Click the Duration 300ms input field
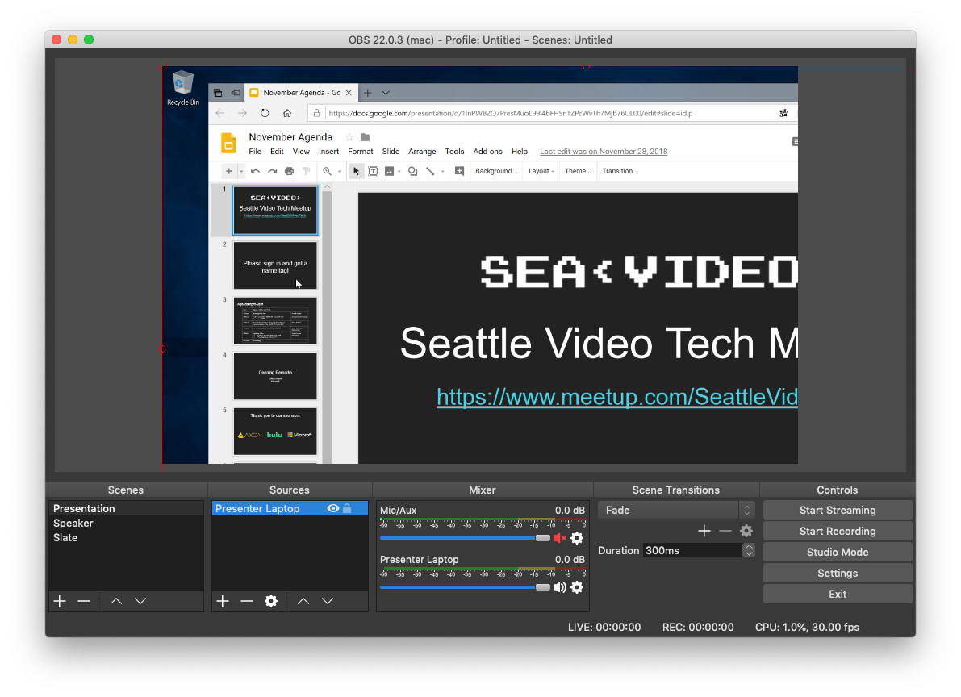961x697 pixels. tap(692, 550)
